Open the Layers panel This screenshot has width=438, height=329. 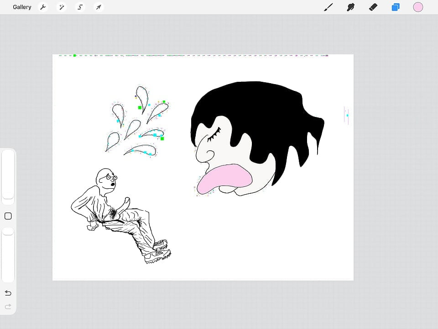coord(396,7)
